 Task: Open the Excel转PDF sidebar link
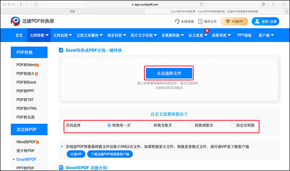[26, 159]
